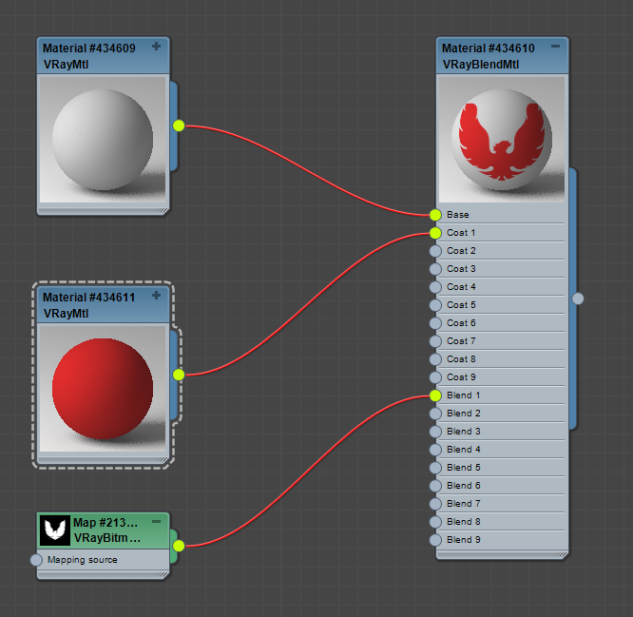Click the Coat 1 input socket
The image size is (633, 617).
(x=435, y=233)
